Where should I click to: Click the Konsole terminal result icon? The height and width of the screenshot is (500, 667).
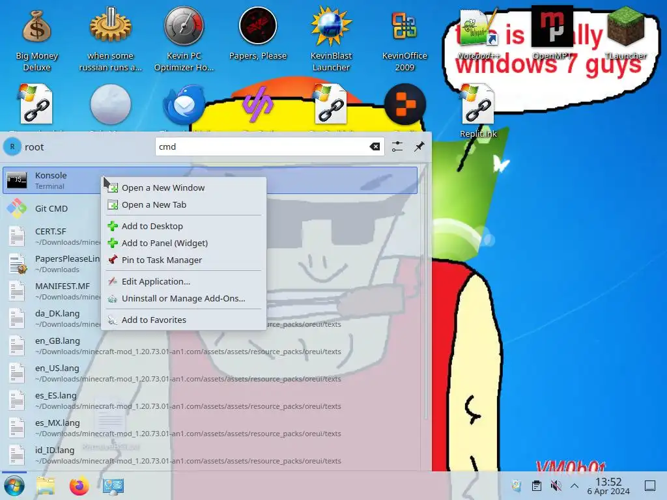point(17,180)
